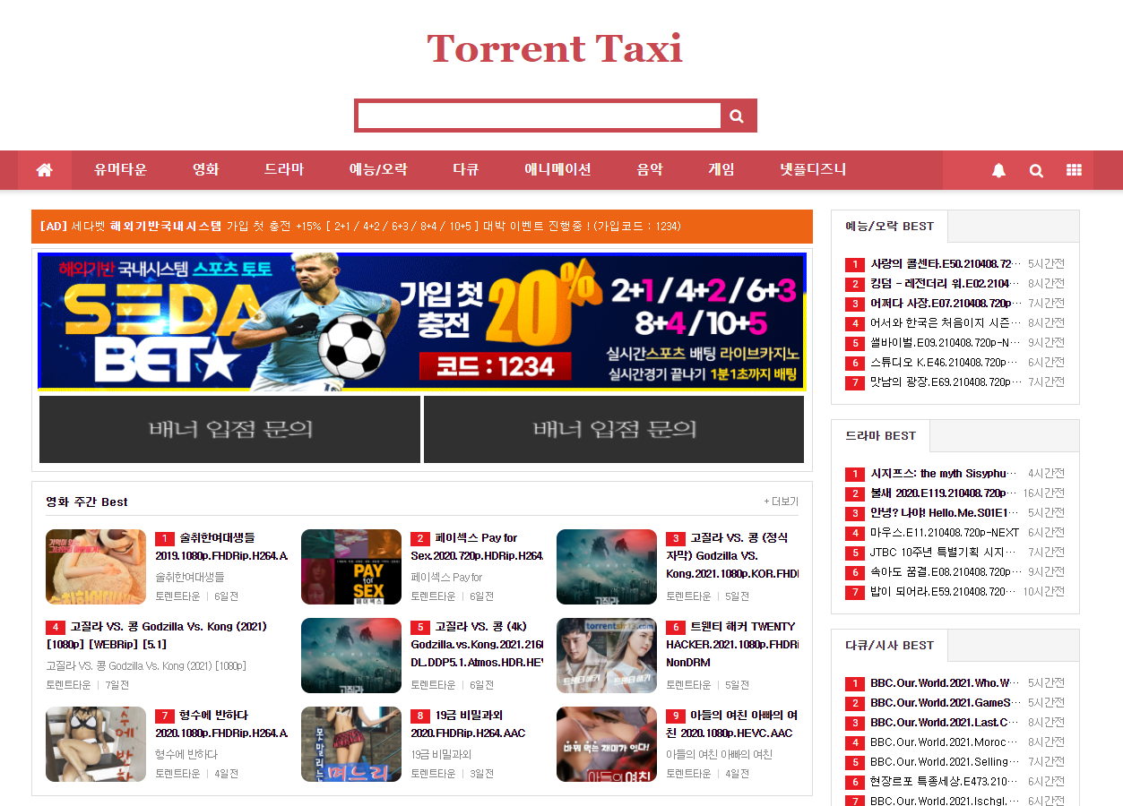Submit search with the magnifier button
The image size is (1123, 806).
coord(737,116)
